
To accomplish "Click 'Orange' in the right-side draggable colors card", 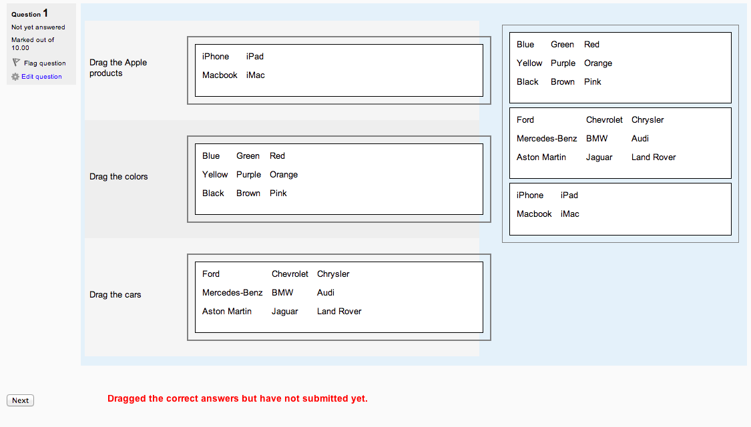I will (x=598, y=63).
